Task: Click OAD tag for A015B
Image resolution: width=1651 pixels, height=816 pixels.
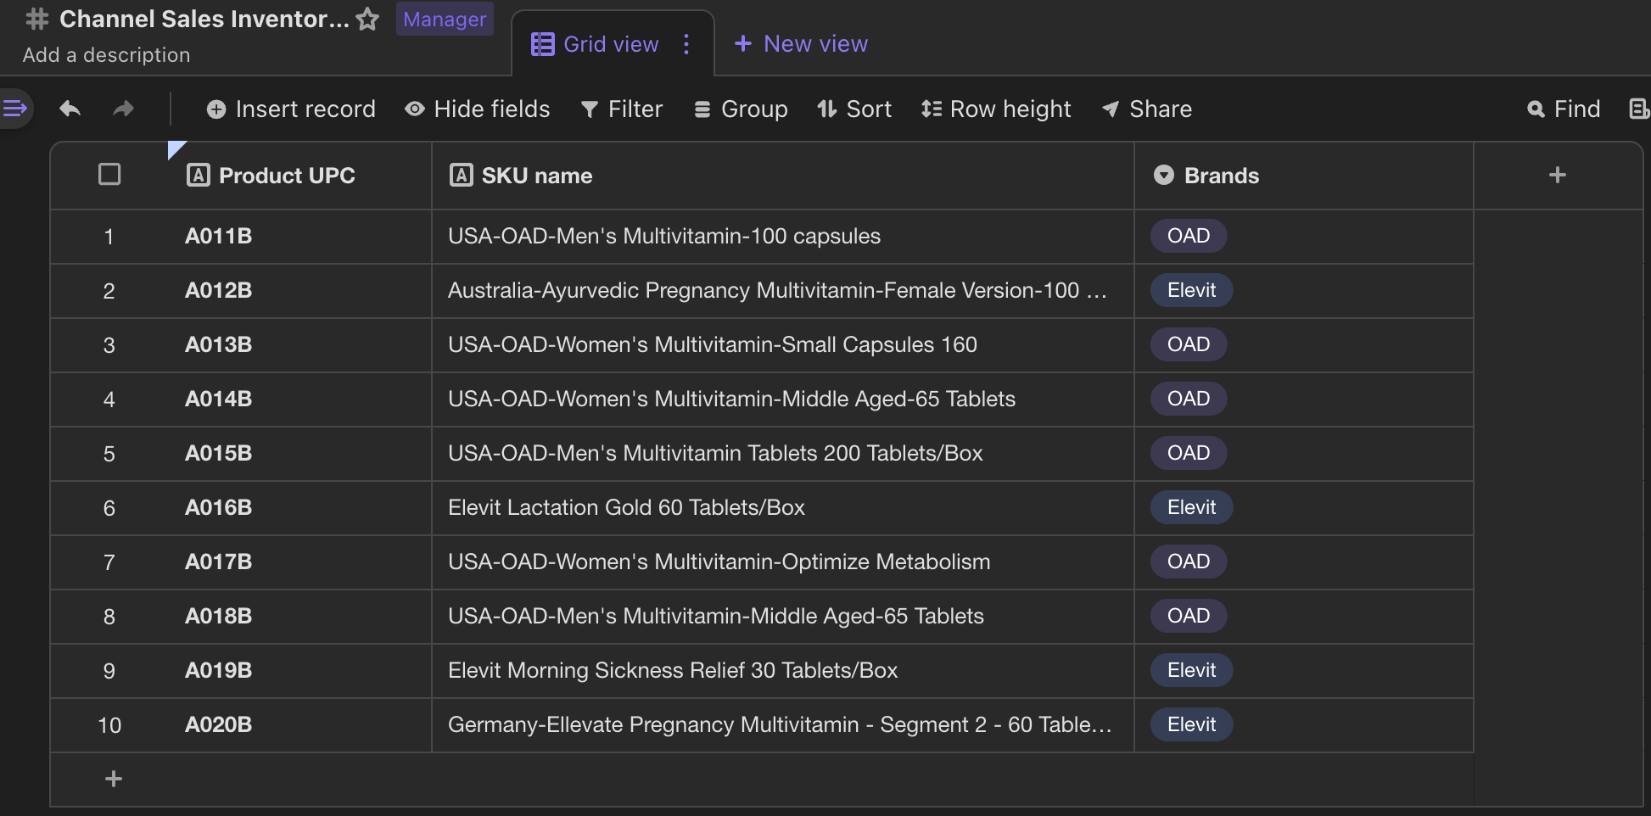Action: (1189, 453)
